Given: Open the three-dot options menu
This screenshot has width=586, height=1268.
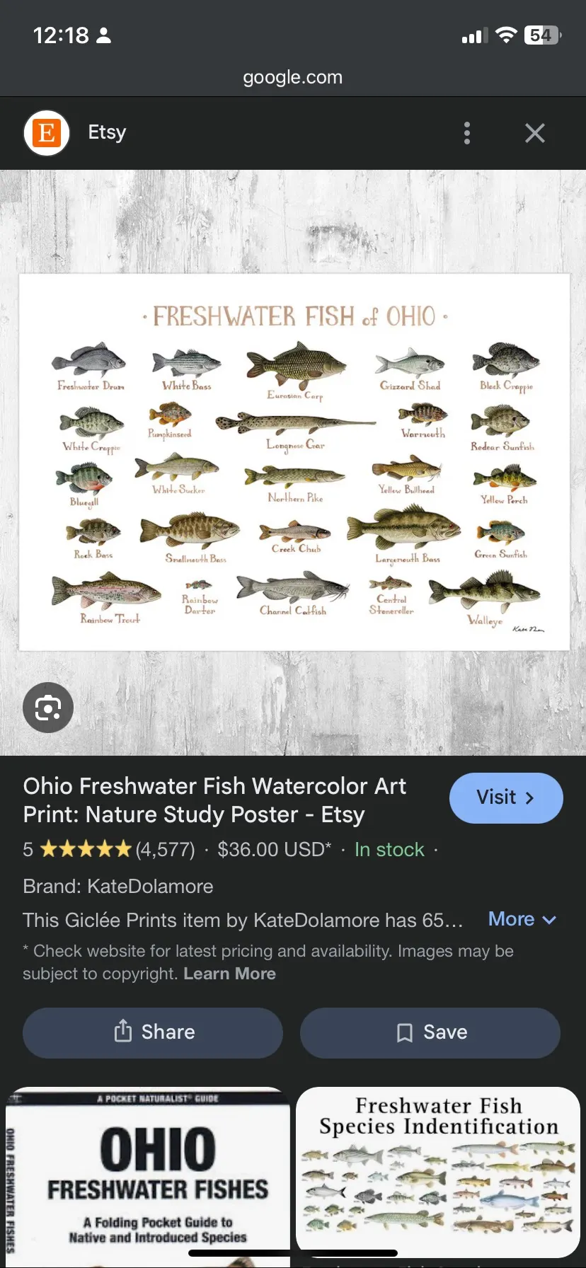Looking at the screenshot, I should (466, 133).
